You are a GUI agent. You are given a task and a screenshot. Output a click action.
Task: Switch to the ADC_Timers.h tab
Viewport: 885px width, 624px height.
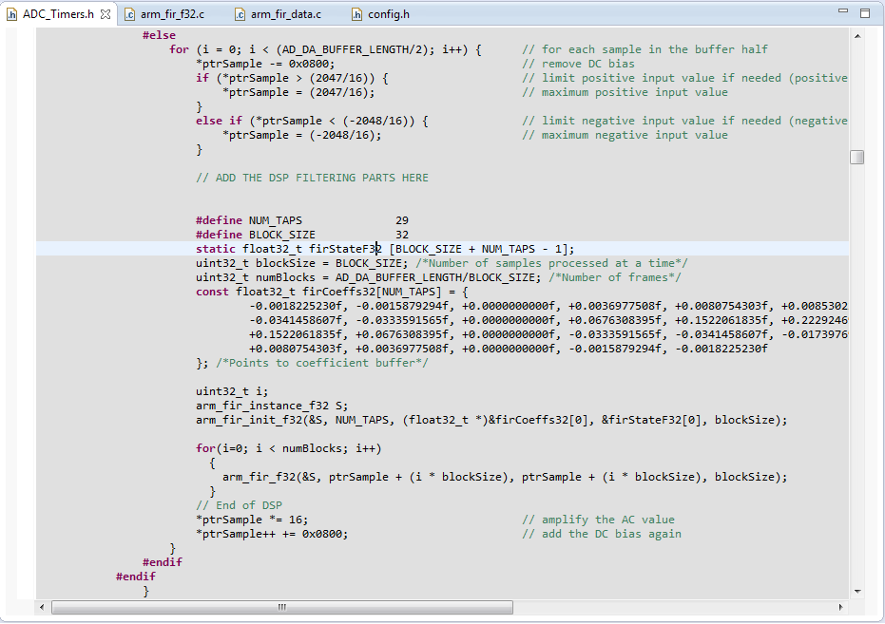(58, 14)
